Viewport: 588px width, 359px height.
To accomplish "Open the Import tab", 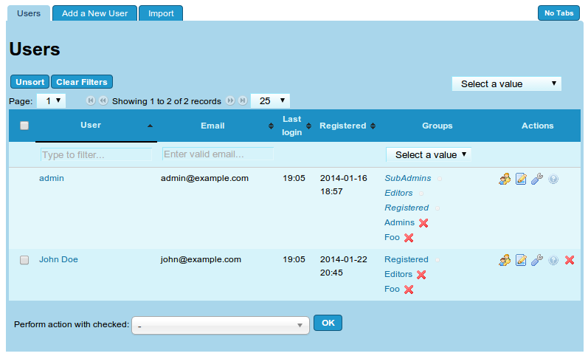I will tap(160, 13).
